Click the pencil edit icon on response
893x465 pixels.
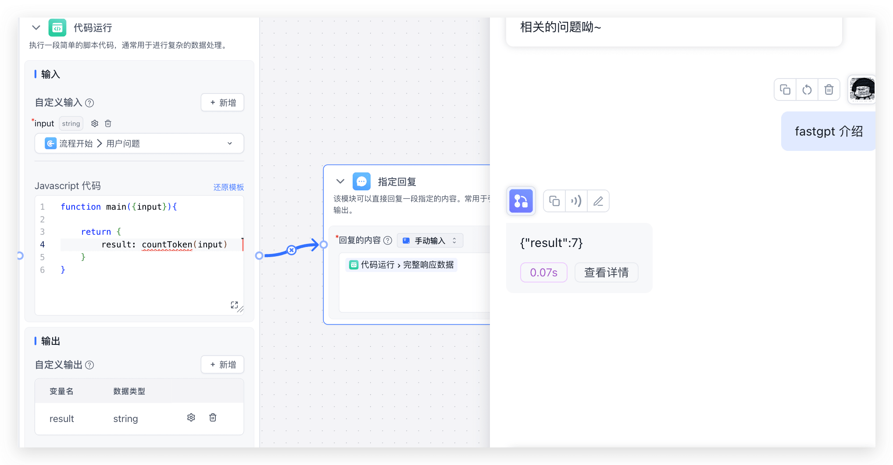pyautogui.click(x=598, y=201)
